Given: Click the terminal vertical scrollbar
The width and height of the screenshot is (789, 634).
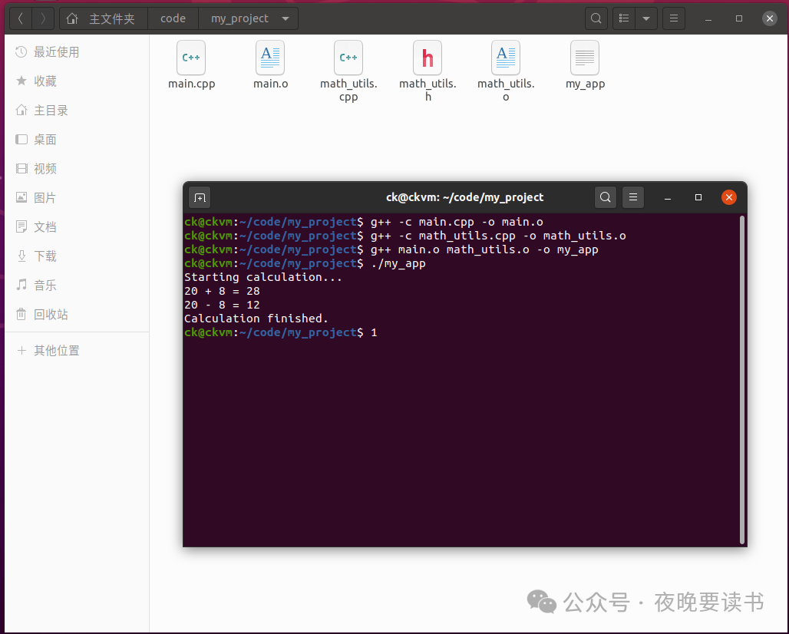Looking at the screenshot, I should coord(741,380).
